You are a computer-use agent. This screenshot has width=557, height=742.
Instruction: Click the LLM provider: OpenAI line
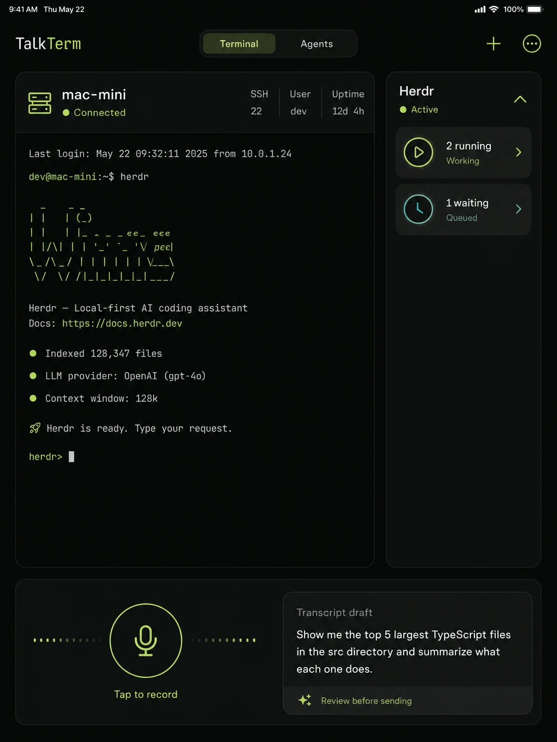(126, 376)
